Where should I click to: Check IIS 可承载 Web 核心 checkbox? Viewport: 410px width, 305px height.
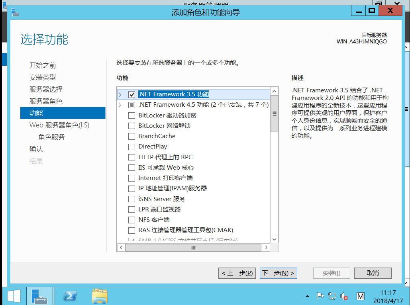[132, 168]
